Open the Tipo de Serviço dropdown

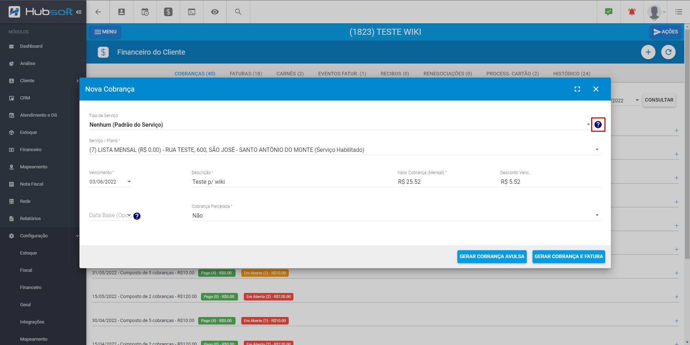click(340, 125)
